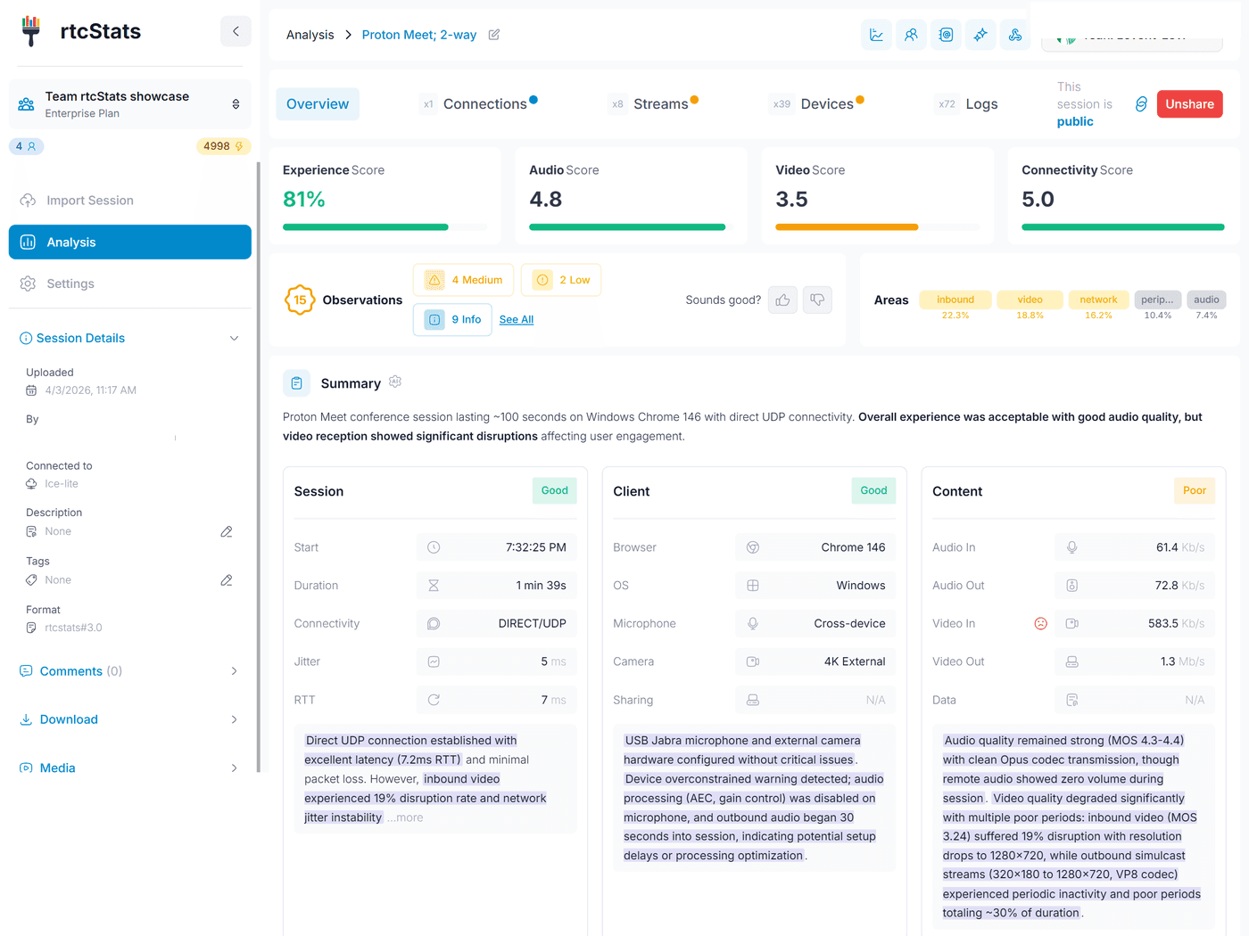Open the address book icon in header
The width and height of the screenshot is (1249, 936).
coord(946,35)
